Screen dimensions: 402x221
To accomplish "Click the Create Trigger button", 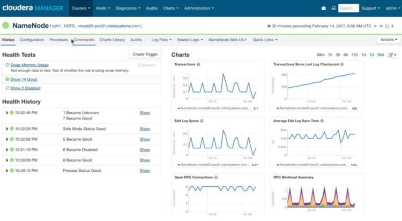I will point(145,54).
